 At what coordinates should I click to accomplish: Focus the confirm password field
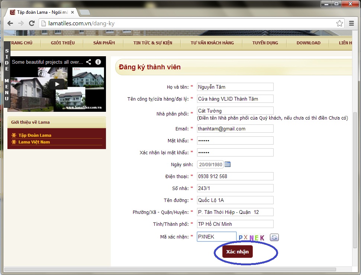coord(235,152)
